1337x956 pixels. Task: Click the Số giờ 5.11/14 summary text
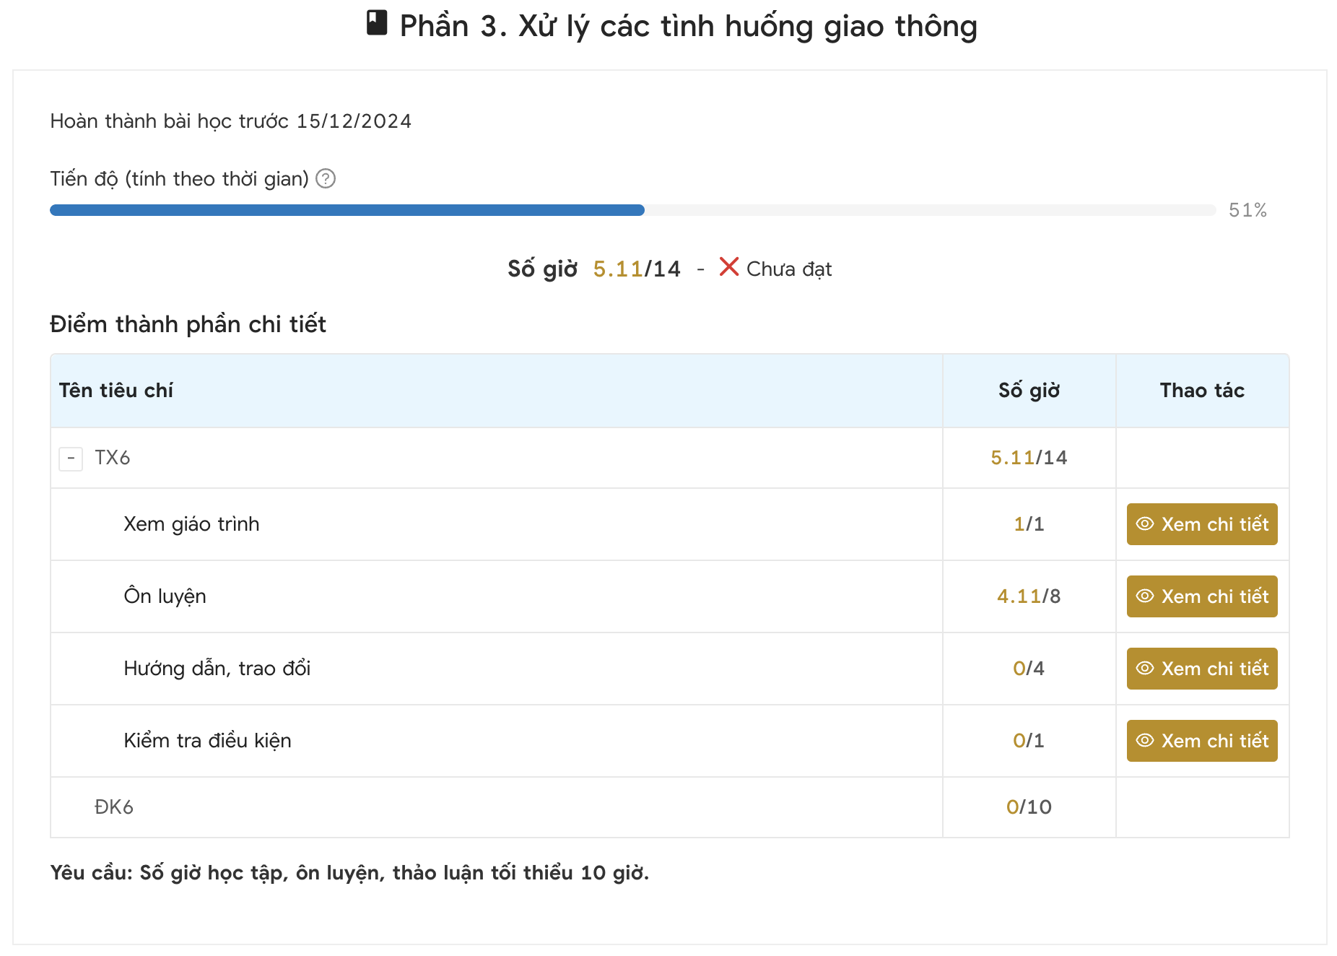point(593,268)
